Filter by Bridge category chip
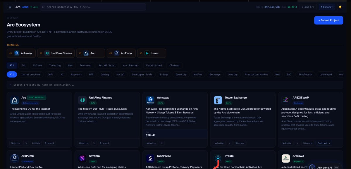This screenshot has height=169, width=351. coord(164,75)
